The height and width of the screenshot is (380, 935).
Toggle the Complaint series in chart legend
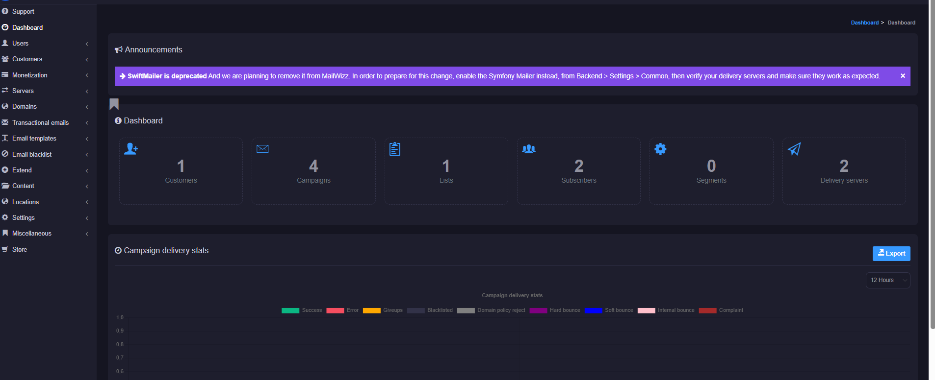721,310
